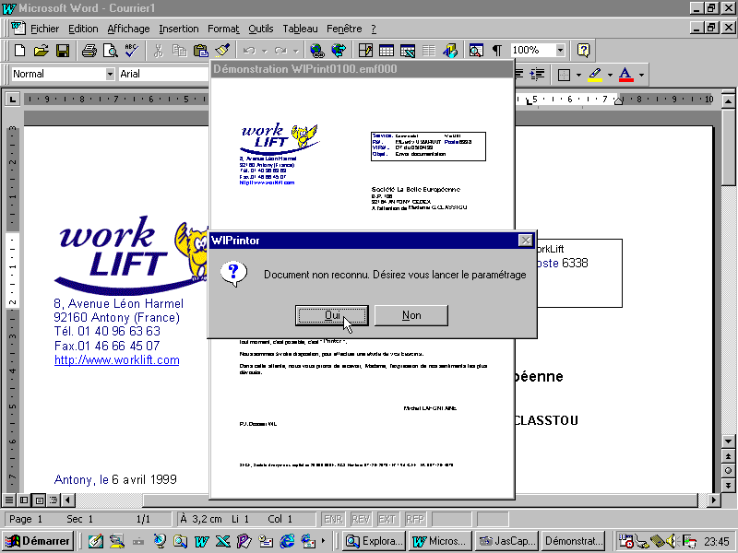Screen dimensions: 738x553
Task: Open the Select Browse Object round button
Action: 728,470
